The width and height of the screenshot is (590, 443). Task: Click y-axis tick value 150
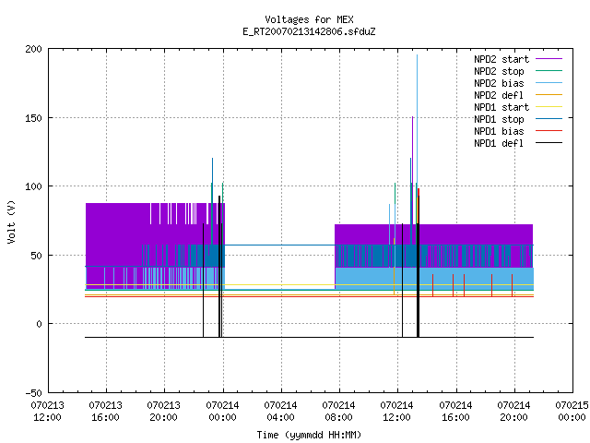tap(33, 118)
